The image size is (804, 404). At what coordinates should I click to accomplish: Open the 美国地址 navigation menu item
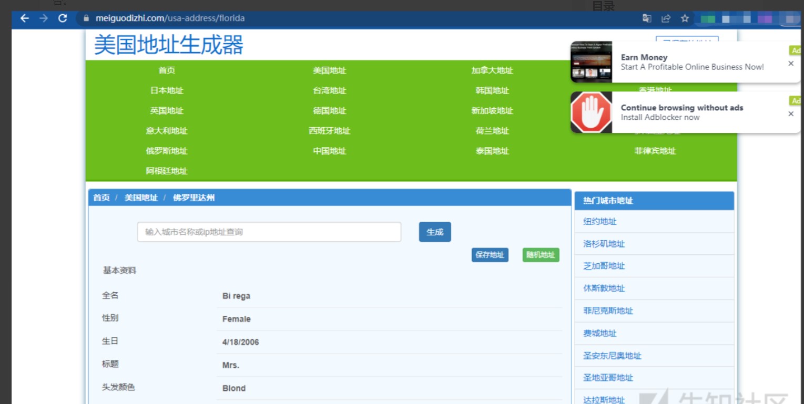[329, 70]
